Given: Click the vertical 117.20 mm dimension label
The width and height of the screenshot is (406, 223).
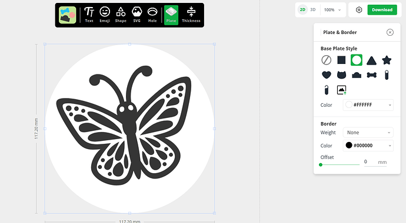Looking at the screenshot, I should pos(36,129).
